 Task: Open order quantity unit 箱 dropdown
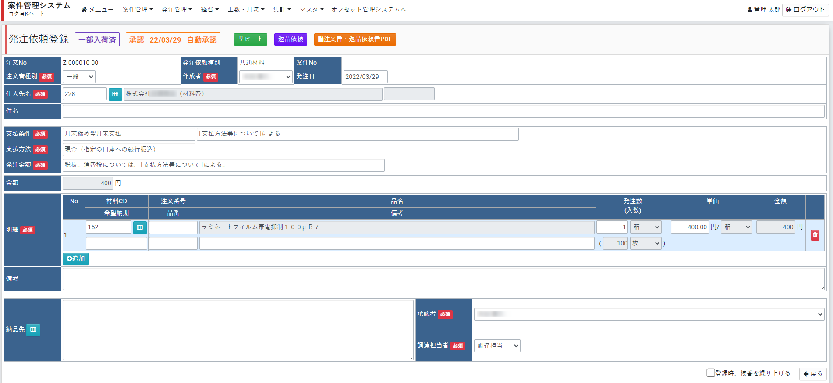(646, 227)
